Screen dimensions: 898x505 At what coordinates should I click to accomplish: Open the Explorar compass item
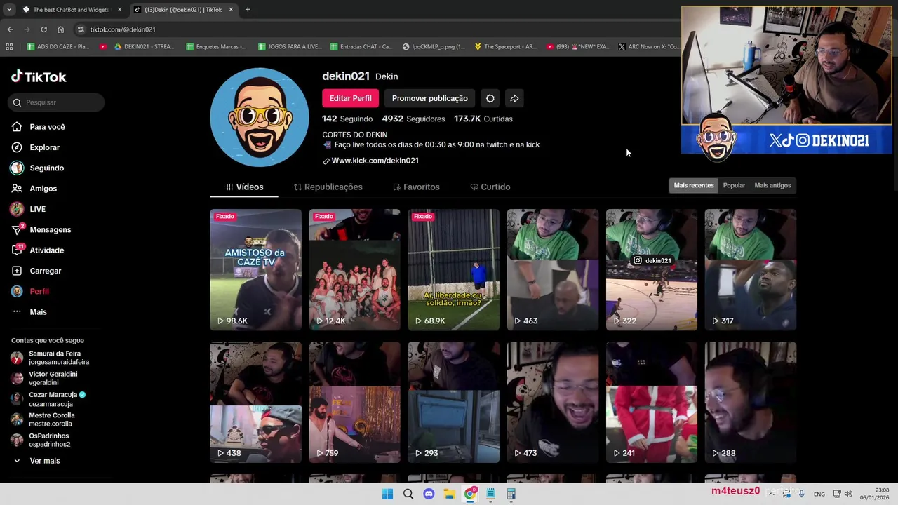[x=36, y=147]
